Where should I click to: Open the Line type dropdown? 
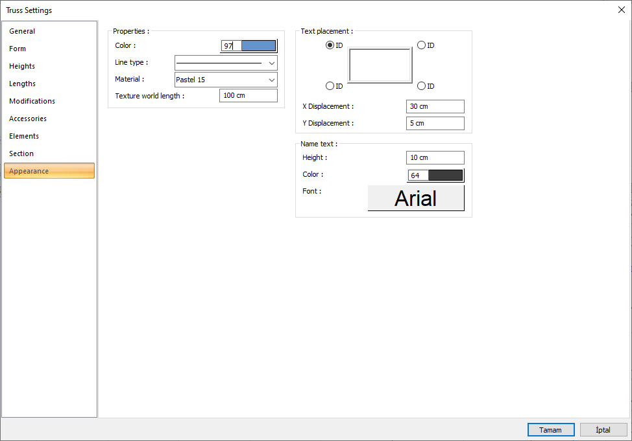(x=226, y=63)
